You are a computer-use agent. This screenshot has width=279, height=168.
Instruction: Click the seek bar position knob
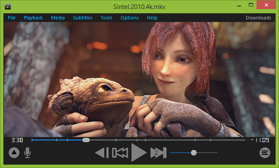pos(86,140)
